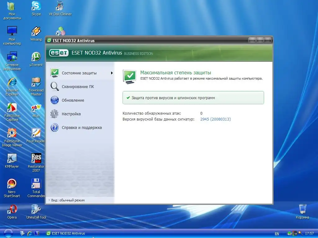This screenshot has width=318, height=238.
Task: Select eBay desktop shortcut
Action: click(x=36, y=110)
